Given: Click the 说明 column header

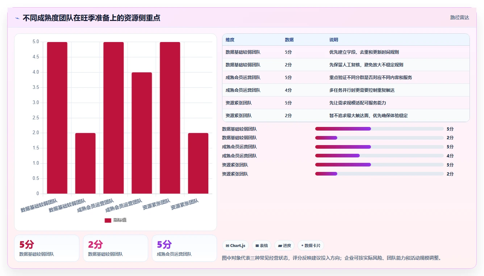Looking at the screenshot, I should click(x=334, y=40).
